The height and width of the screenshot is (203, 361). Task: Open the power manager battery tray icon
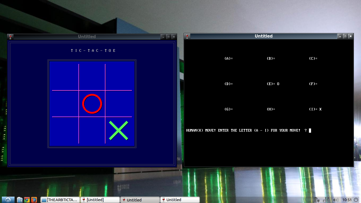tap(317, 200)
